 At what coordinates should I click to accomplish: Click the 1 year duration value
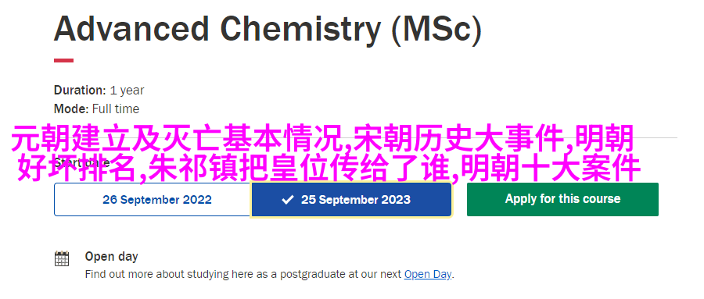(x=127, y=91)
